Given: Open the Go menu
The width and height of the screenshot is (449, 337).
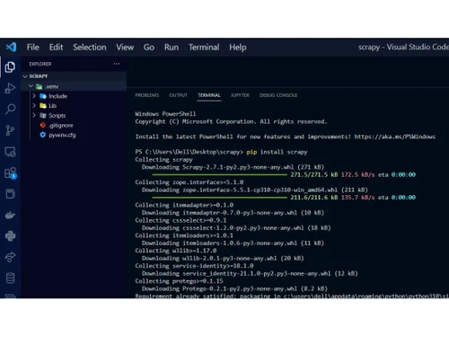Looking at the screenshot, I should click(x=149, y=48).
